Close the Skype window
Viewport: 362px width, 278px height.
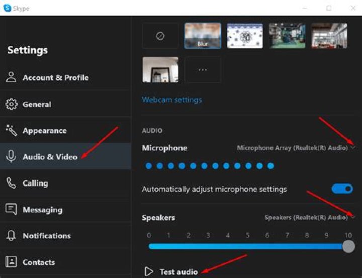(x=353, y=8)
